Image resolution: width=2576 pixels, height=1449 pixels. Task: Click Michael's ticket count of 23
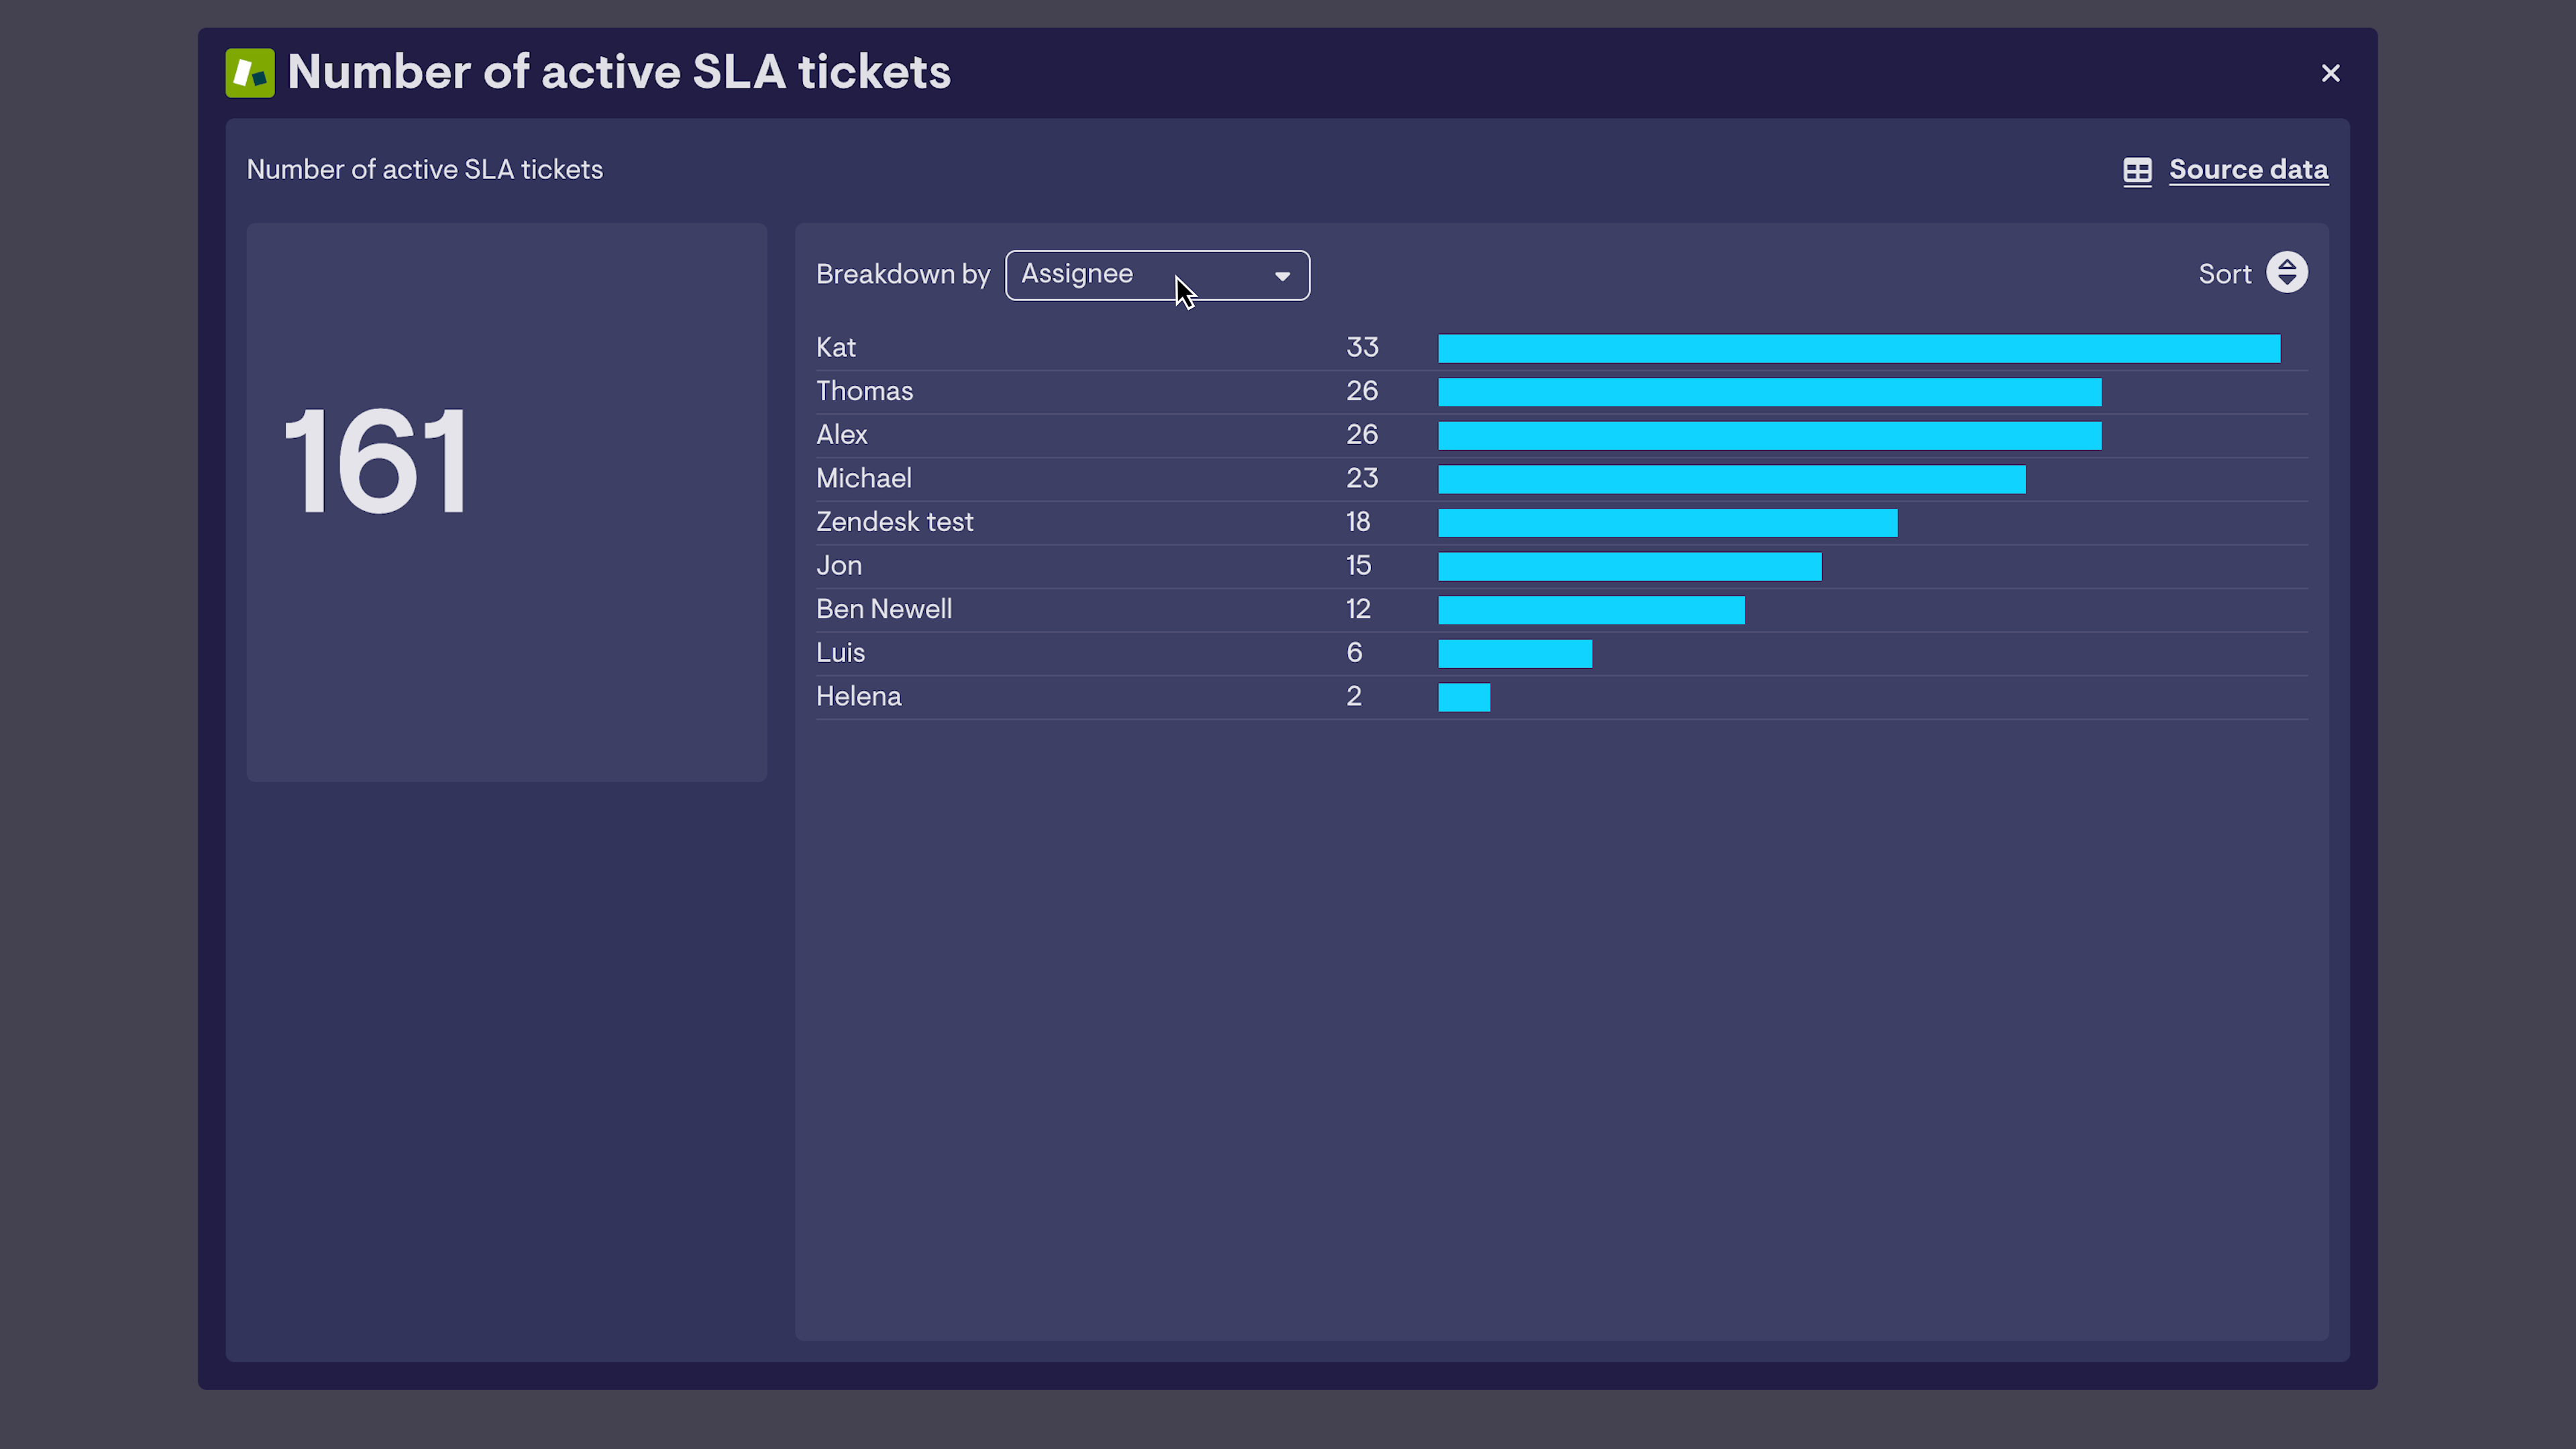(x=1362, y=478)
